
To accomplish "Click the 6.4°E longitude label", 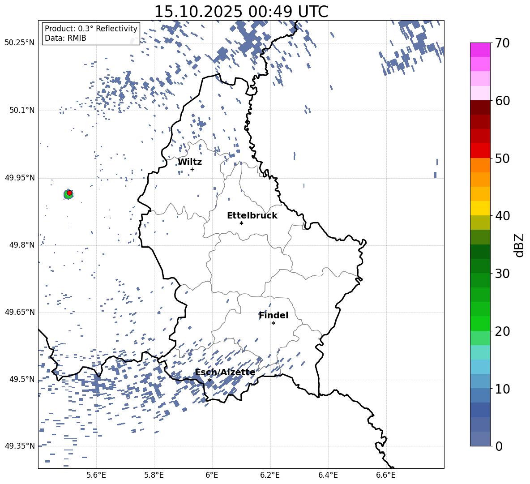I will [x=328, y=475].
